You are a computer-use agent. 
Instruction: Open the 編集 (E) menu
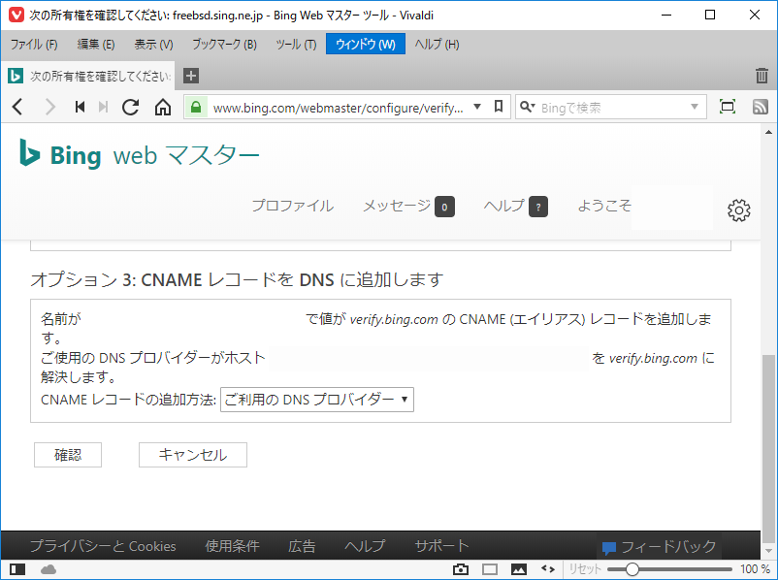click(96, 45)
